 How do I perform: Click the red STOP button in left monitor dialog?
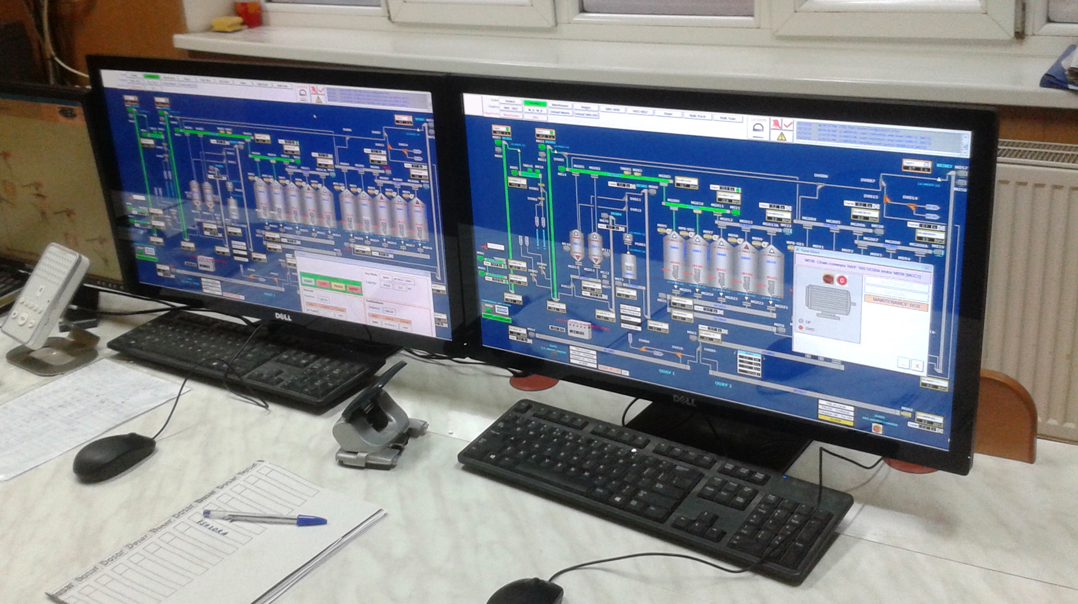pyautogui.click(x=323, y=284)
